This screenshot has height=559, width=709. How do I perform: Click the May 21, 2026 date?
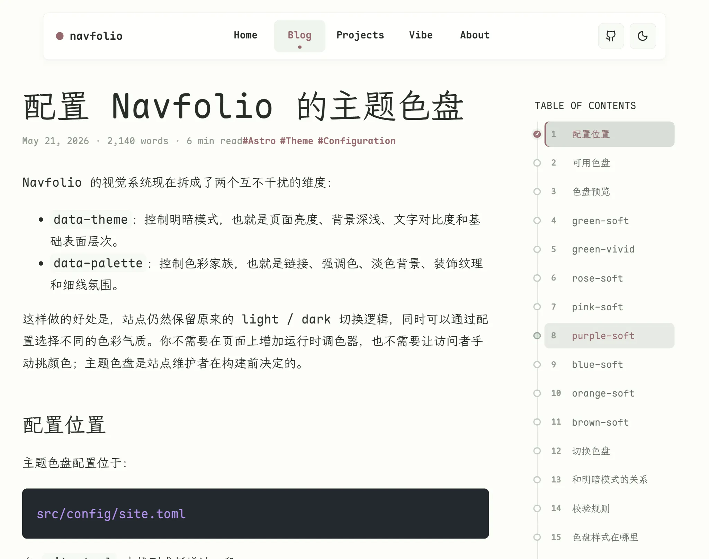click(55, 141)
